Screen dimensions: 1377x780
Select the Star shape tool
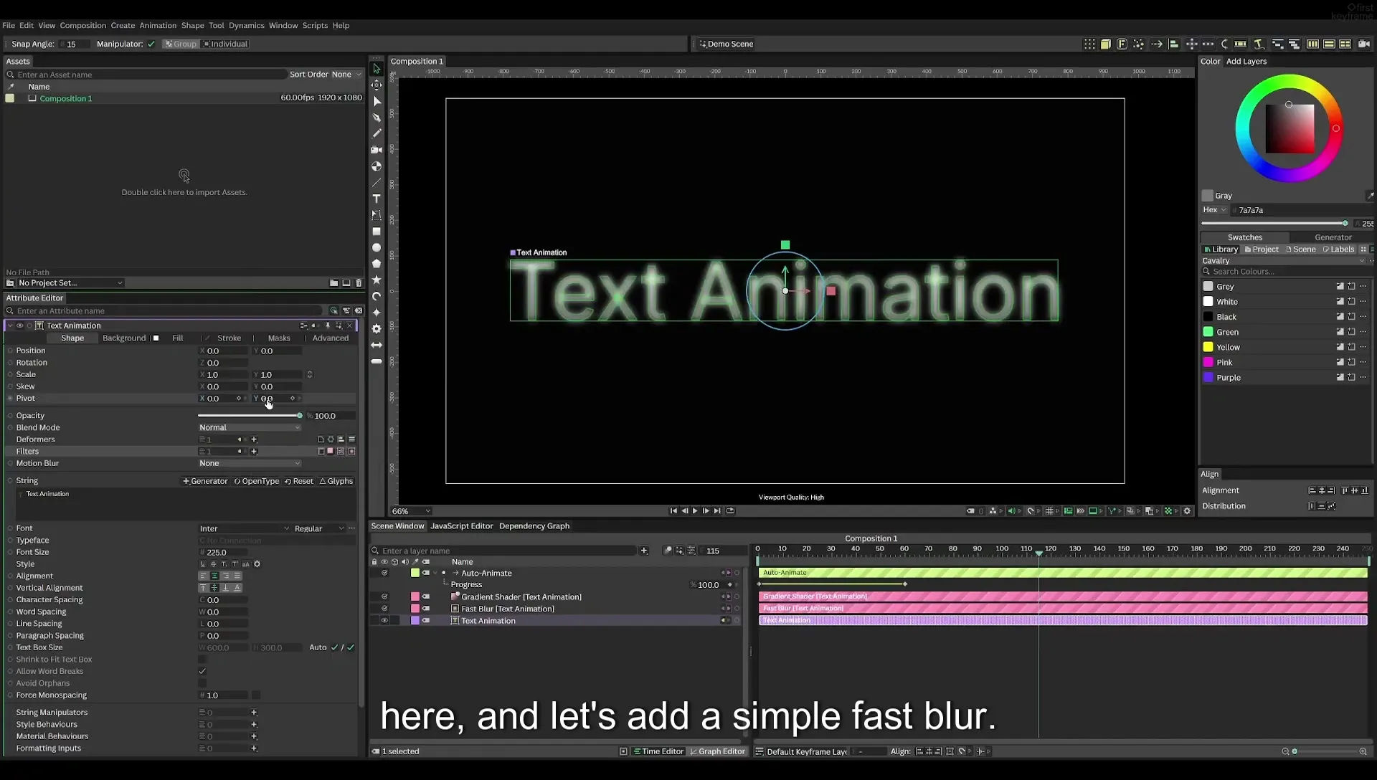377,280
